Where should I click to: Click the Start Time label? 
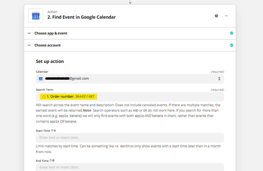[43, 131]
